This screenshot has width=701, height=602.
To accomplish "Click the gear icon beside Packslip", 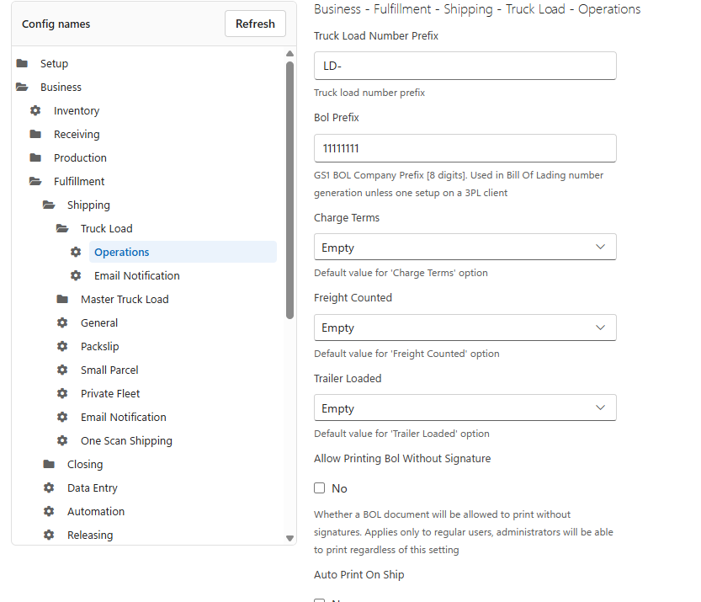I will 62,347.
